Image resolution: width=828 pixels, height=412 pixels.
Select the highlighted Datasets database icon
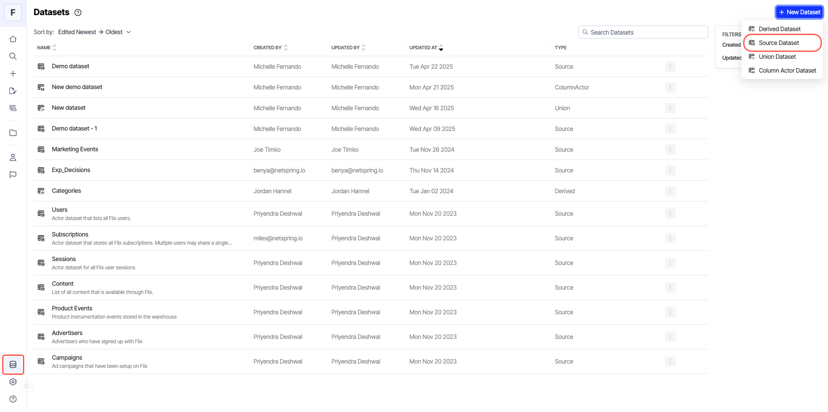13,364
